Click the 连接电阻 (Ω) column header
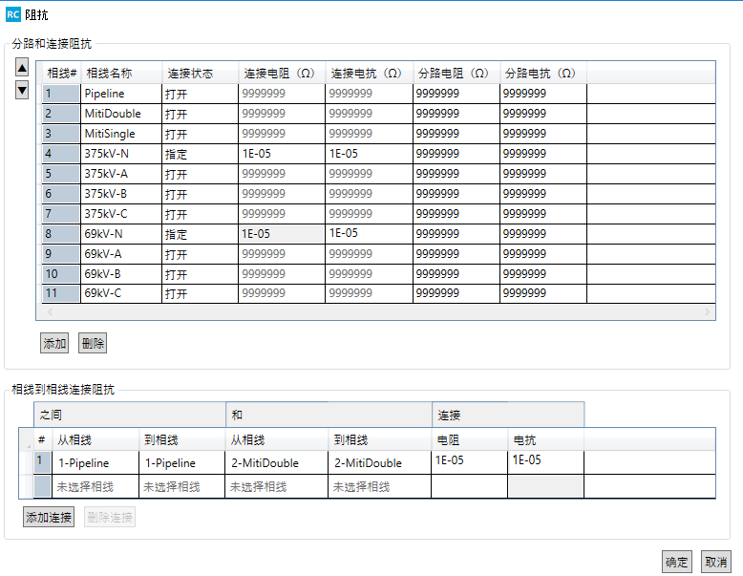 point(282,73)
